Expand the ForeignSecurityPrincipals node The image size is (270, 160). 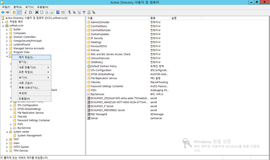point(7,41)
